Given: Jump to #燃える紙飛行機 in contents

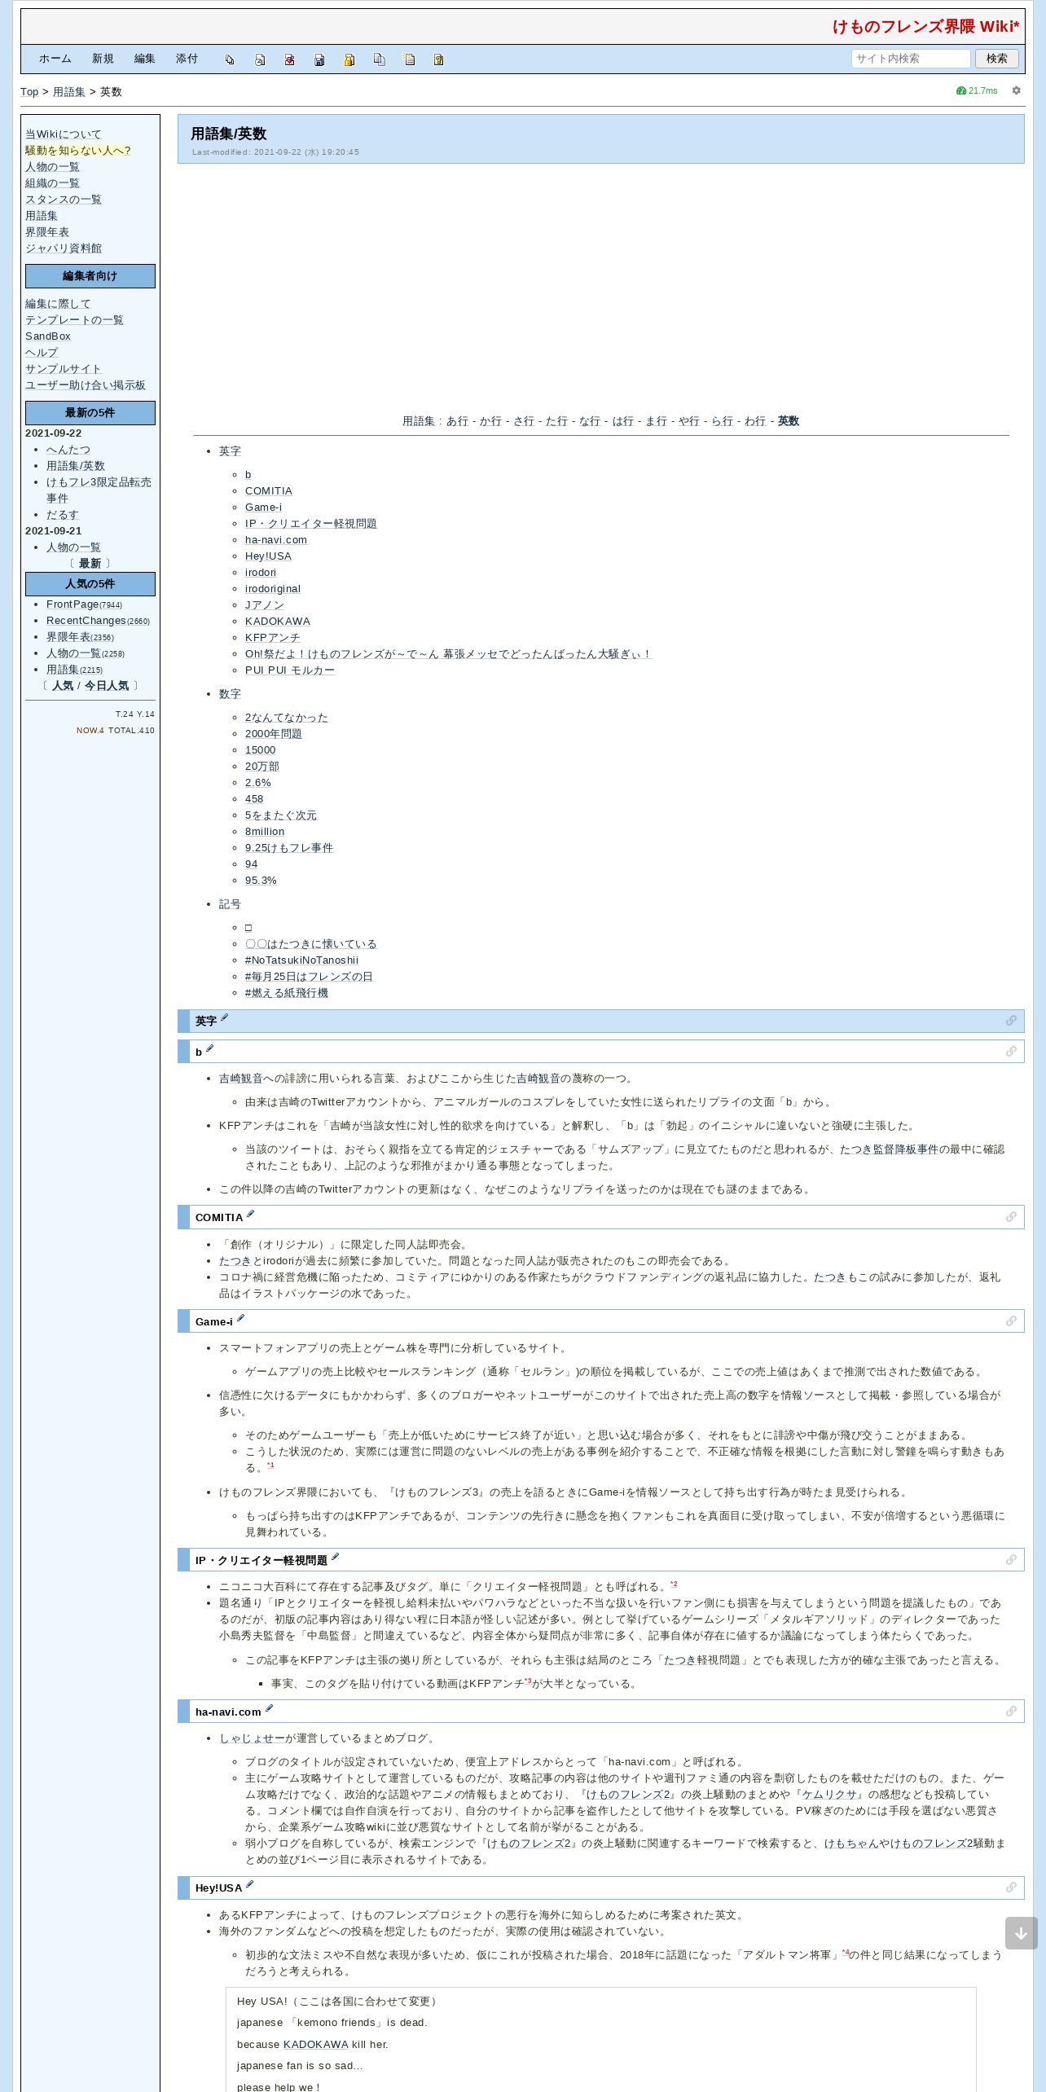Looking at the screenshot, I should (x=287, y=993).
